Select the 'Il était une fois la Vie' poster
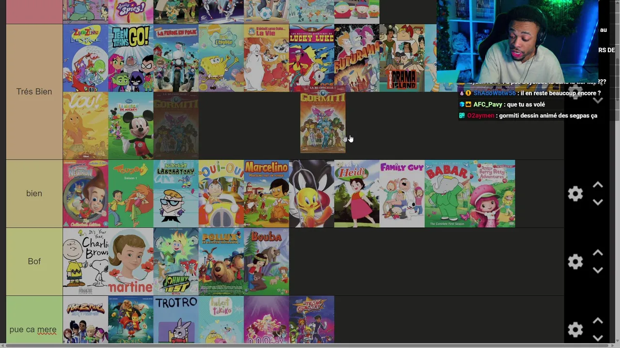 coord(266,58)
